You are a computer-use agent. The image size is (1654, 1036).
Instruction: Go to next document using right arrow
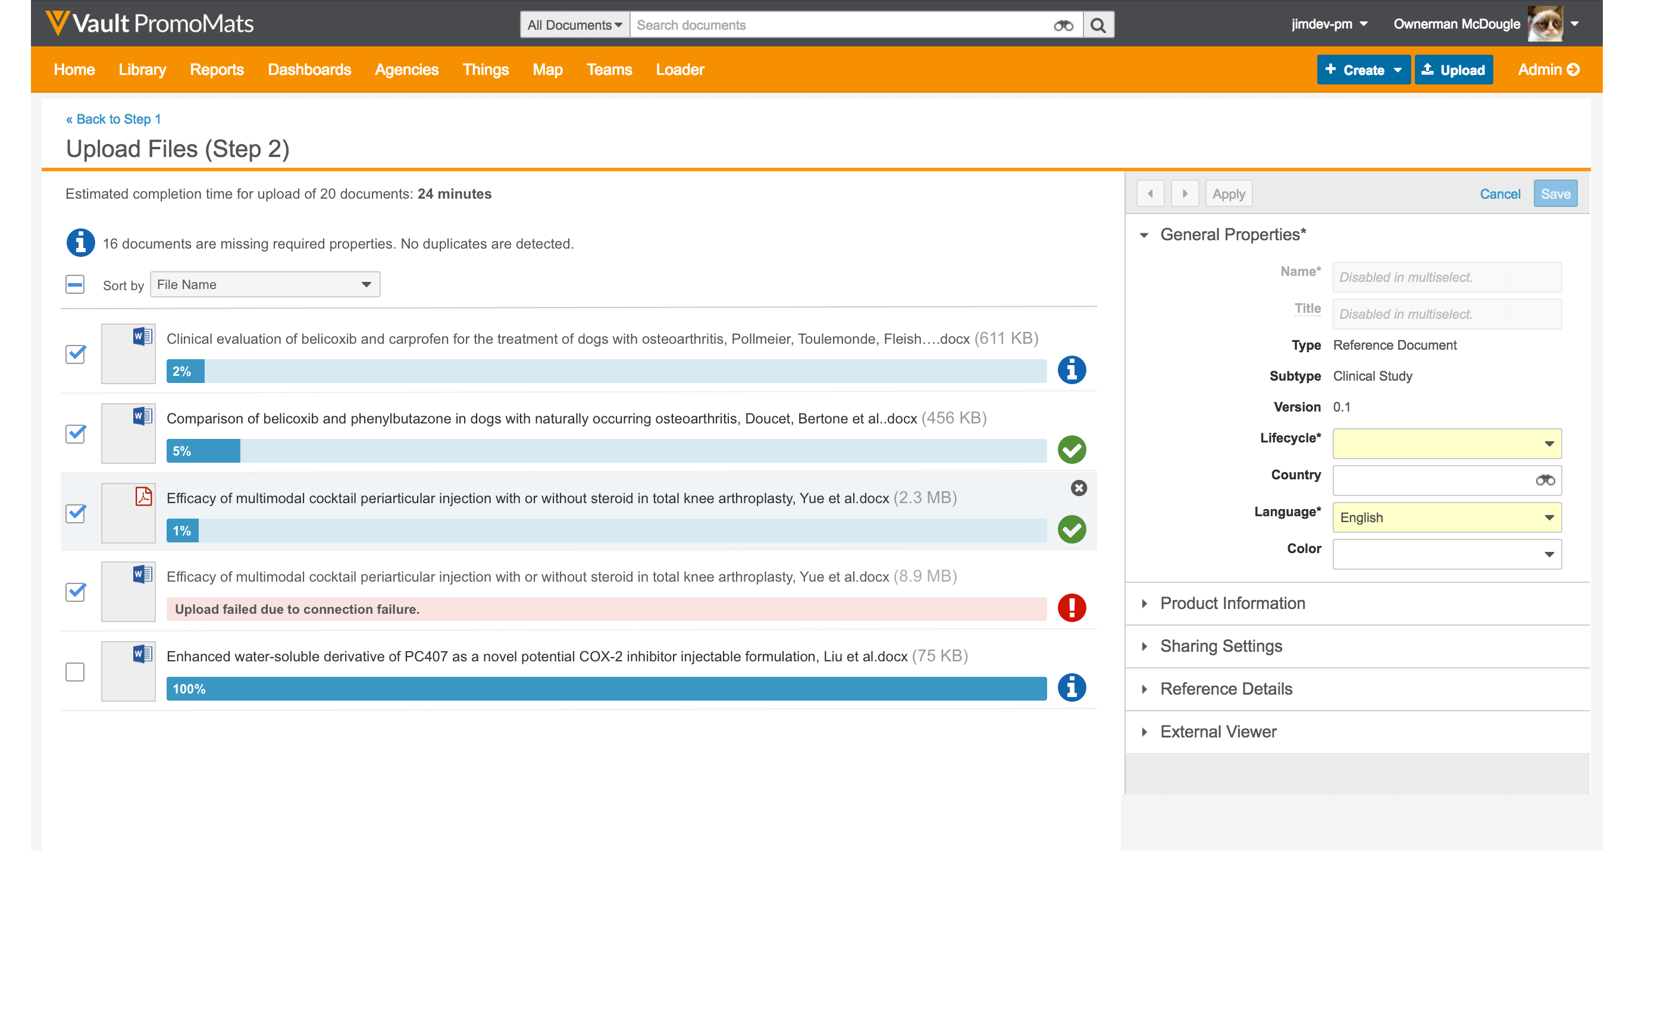click(x=1185, y=194)
